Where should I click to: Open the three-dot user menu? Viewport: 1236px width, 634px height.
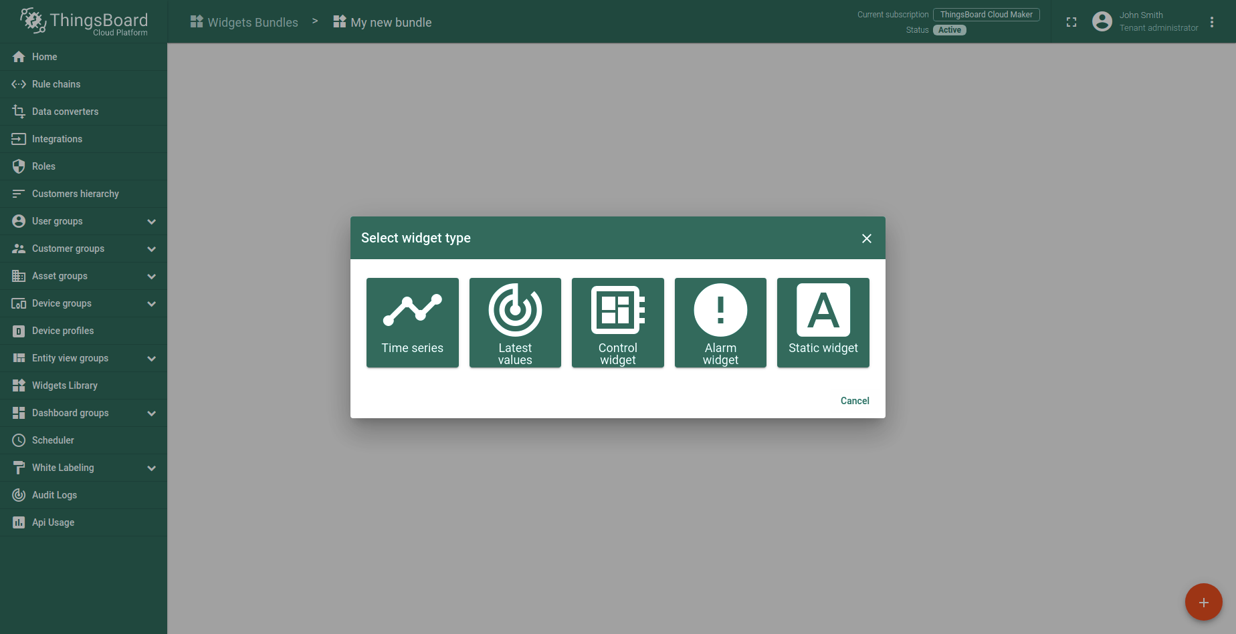1212,22
